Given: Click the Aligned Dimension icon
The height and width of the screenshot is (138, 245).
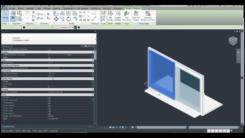Looking at the screenshot, I should point(94,13).
